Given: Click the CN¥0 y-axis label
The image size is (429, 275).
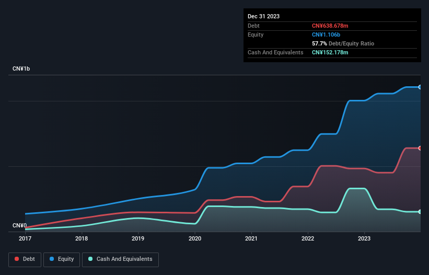Looking at the screenshot, I should tap(20, 225).
